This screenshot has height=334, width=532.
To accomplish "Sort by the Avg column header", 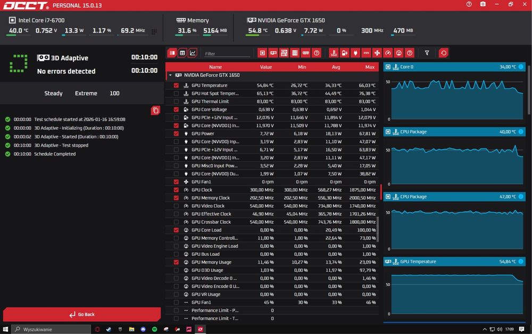I will [336, 67].
